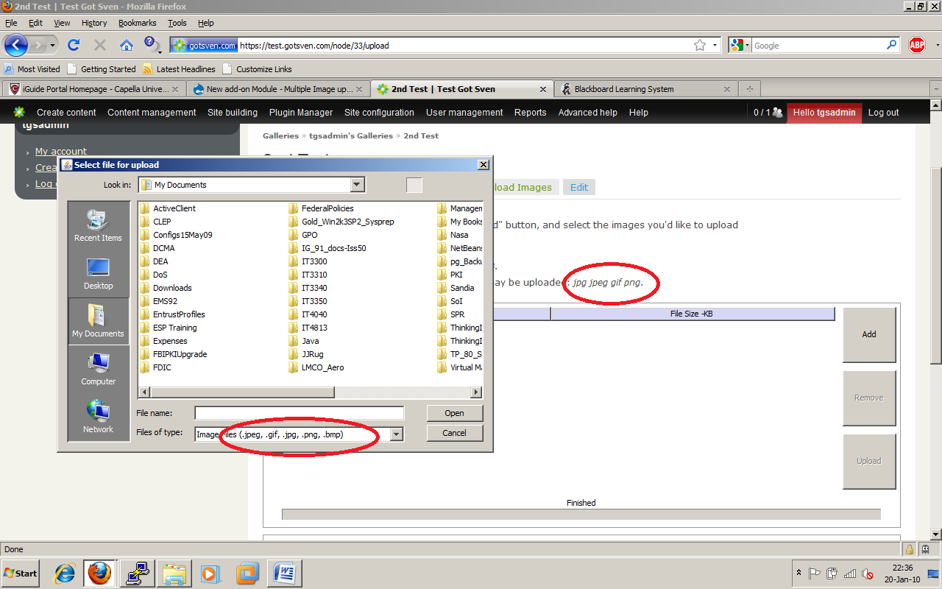Select the Java folder

[x=304, y=341]
